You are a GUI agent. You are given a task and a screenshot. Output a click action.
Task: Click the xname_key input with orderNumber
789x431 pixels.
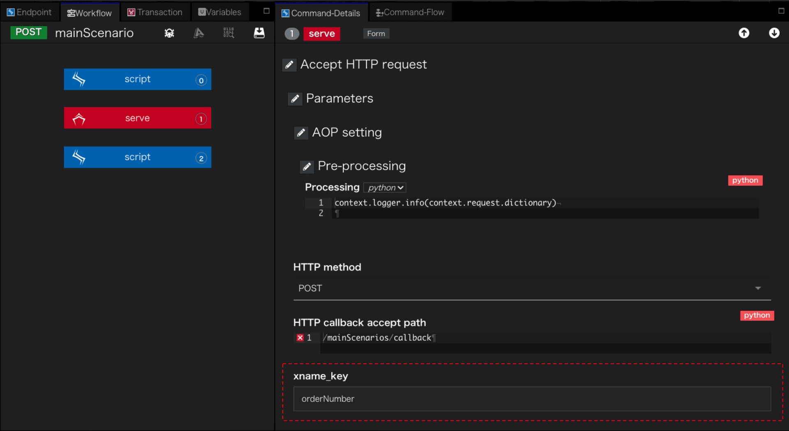[532, 399]
